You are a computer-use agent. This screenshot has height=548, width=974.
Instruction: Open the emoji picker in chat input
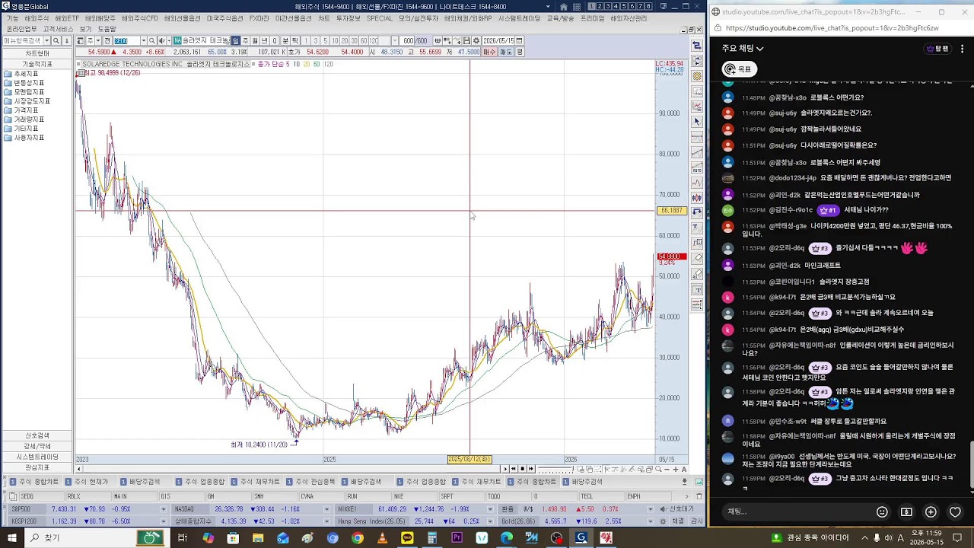coord(882,511)
